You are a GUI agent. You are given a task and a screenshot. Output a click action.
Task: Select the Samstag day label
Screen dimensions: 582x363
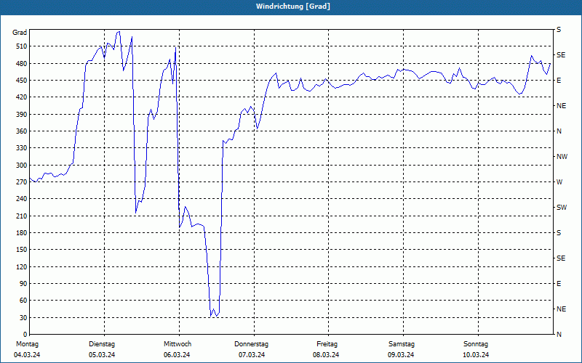point(402,344)
